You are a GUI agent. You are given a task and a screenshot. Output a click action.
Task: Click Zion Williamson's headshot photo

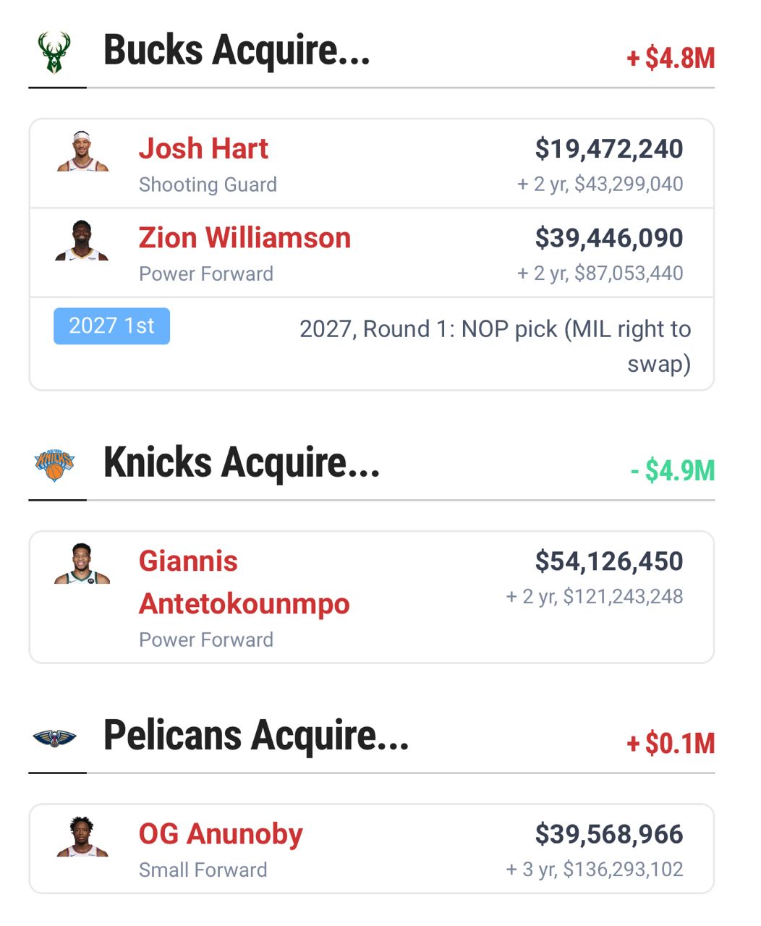(82, 241)
